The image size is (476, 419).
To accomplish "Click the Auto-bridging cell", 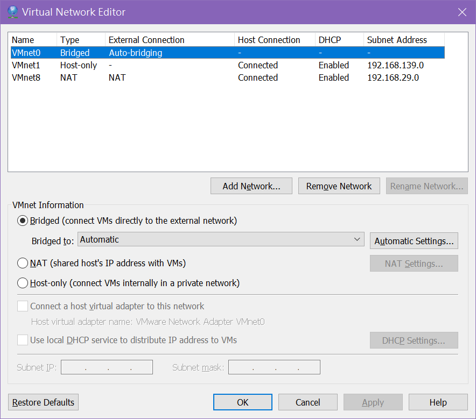I will point(135,53).
